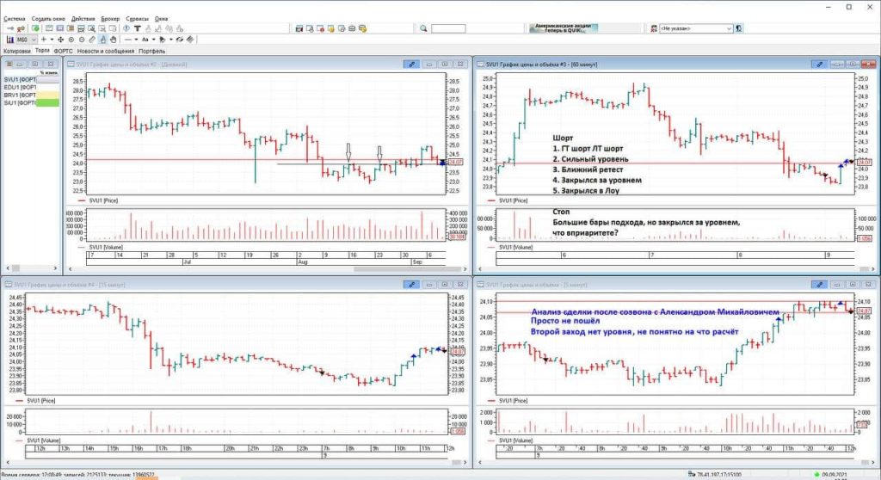Select the four-arrow move tool
The image size is (881, 480).
click(x=61, y=40)
